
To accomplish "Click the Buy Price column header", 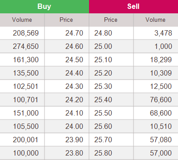I will (67, 20).
